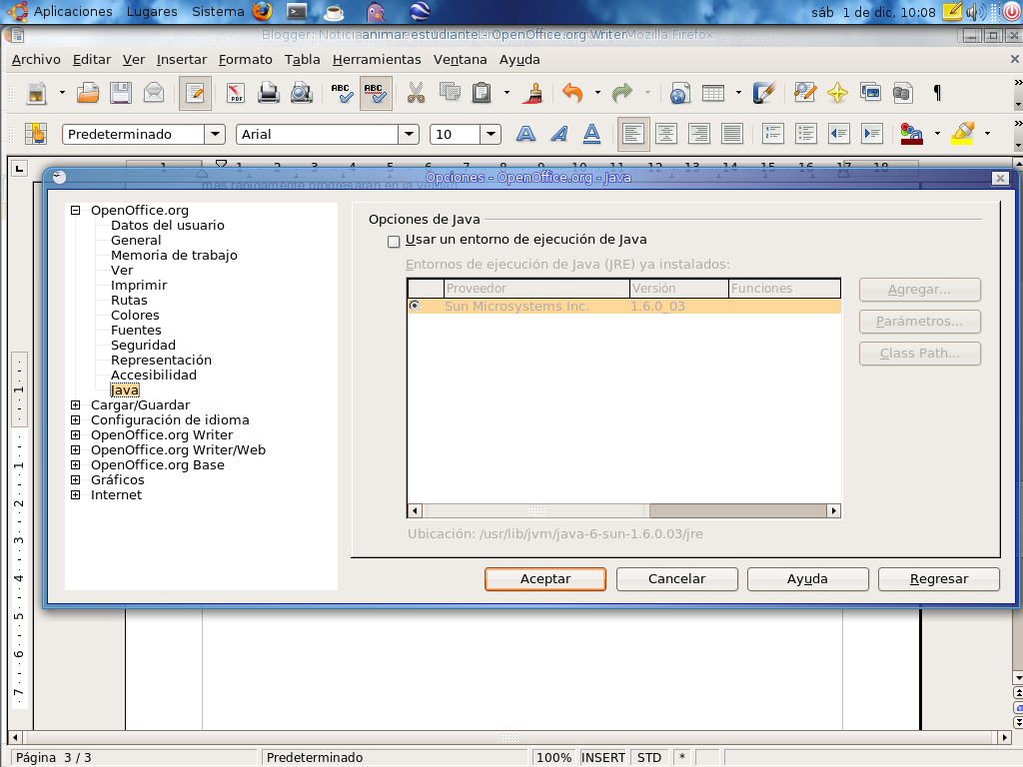Open the font color dropdown arrow
This screenshot has width=1023, height=767.
(x=937, y=134)
